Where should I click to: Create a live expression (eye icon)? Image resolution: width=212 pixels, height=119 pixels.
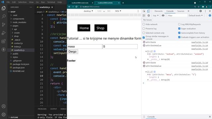163,16
